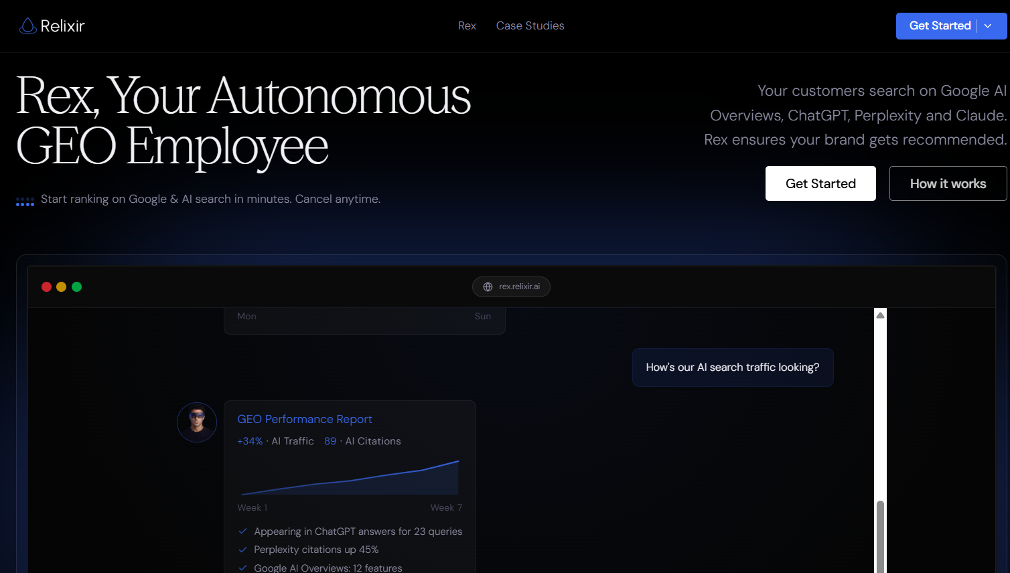The image size is (1010, 573).
Task: Click Rex's avatar with sunglasses
Action: tap(197, 422)
